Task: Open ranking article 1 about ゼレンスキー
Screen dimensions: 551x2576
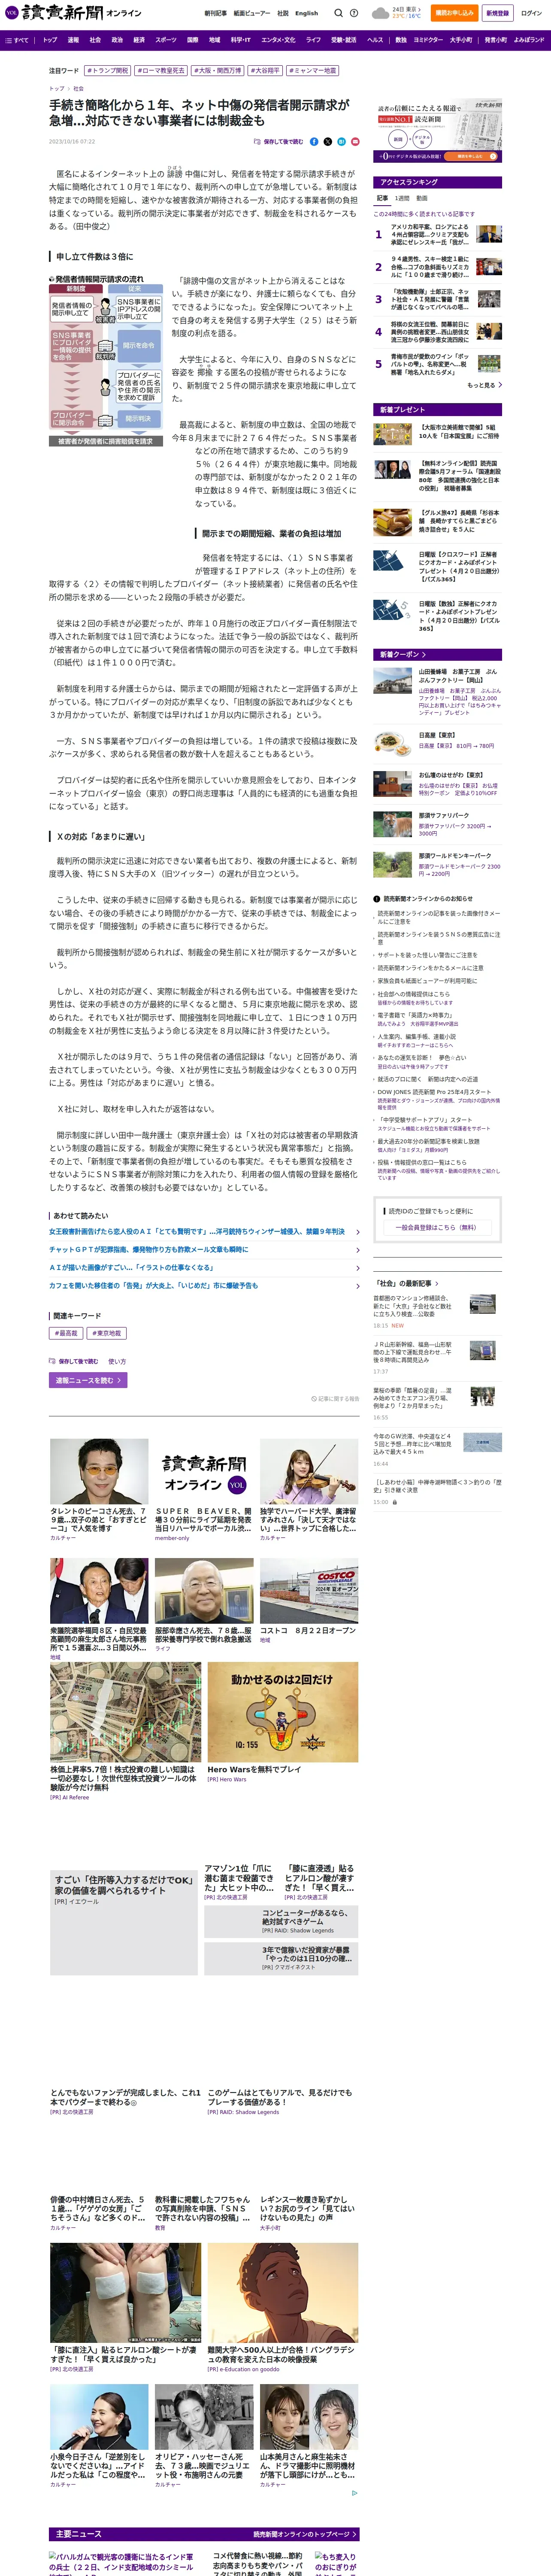Action: coord(429,234)
